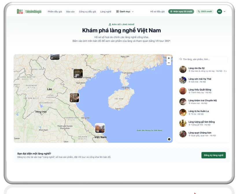Claim Nhận ngay 59 credit button
The width and height of the screenshot is (242, 194).
pos(181,12)
